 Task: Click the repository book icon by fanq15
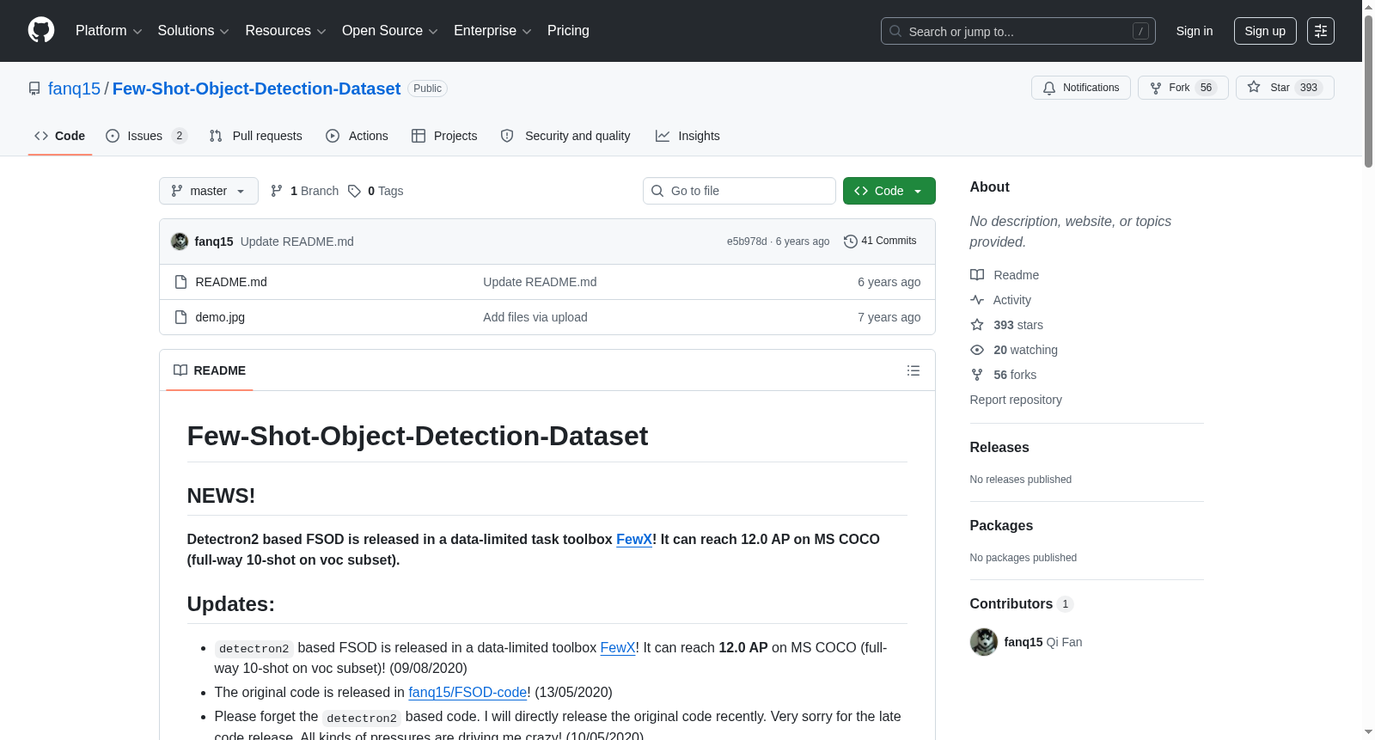[x=34, y=89]
